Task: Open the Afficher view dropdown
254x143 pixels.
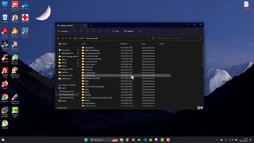Action: point(129,31)
